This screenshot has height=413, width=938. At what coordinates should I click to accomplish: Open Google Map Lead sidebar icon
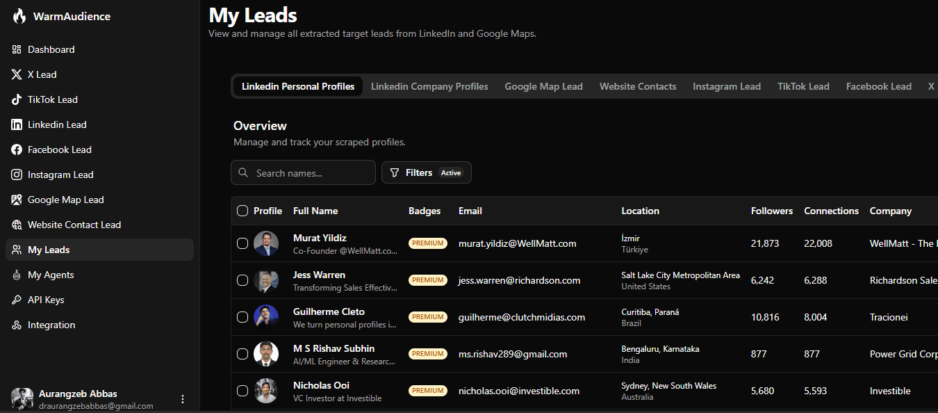[x=17, y=200]
